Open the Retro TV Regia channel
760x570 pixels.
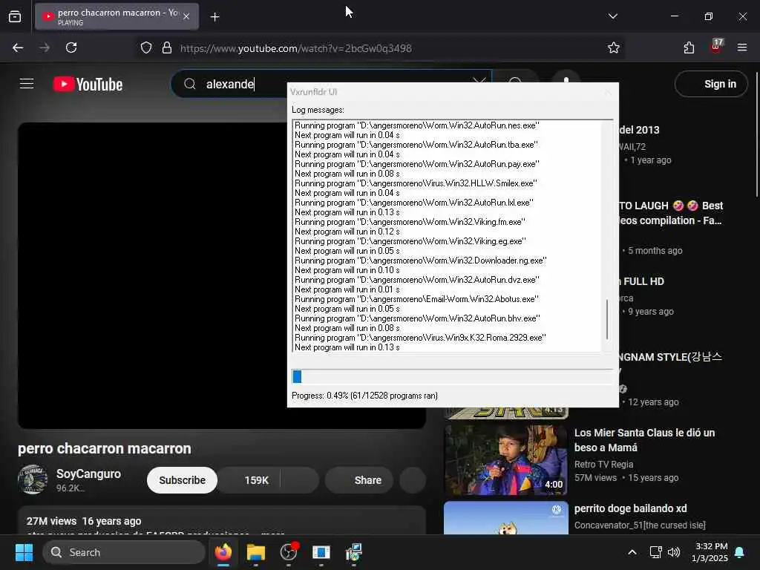[603, 465]
